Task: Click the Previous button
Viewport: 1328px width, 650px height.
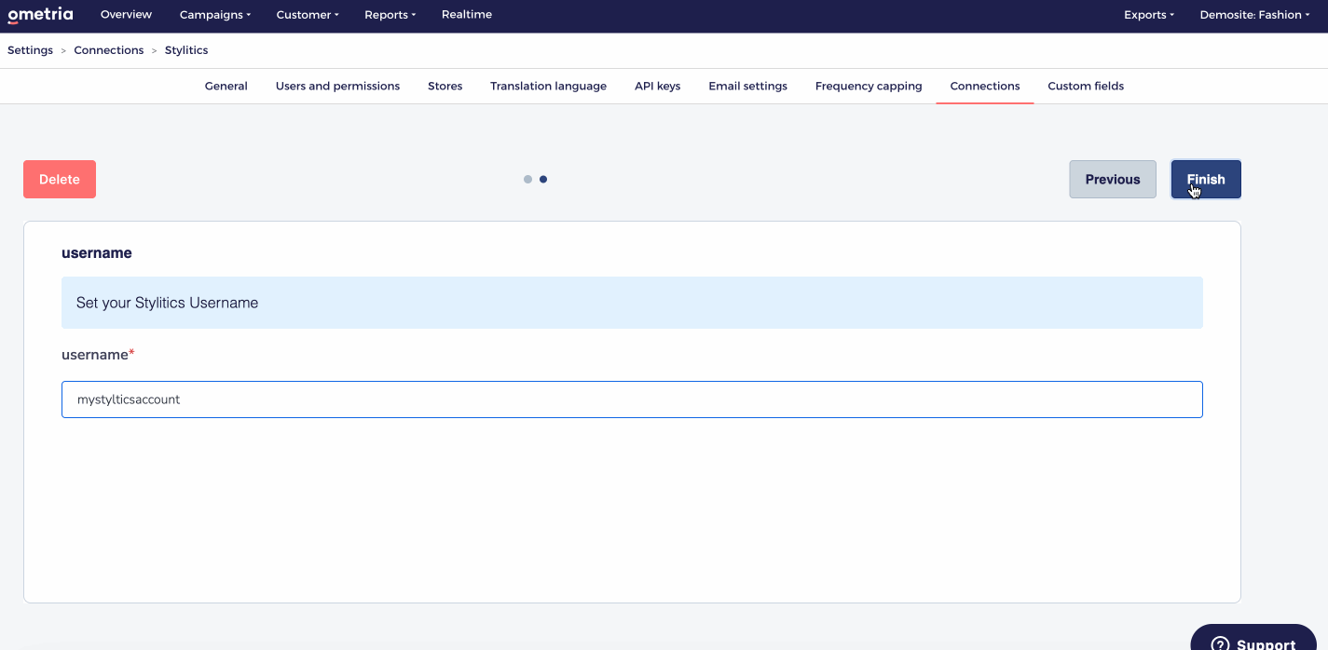Action: click(x=1113, y=180)
